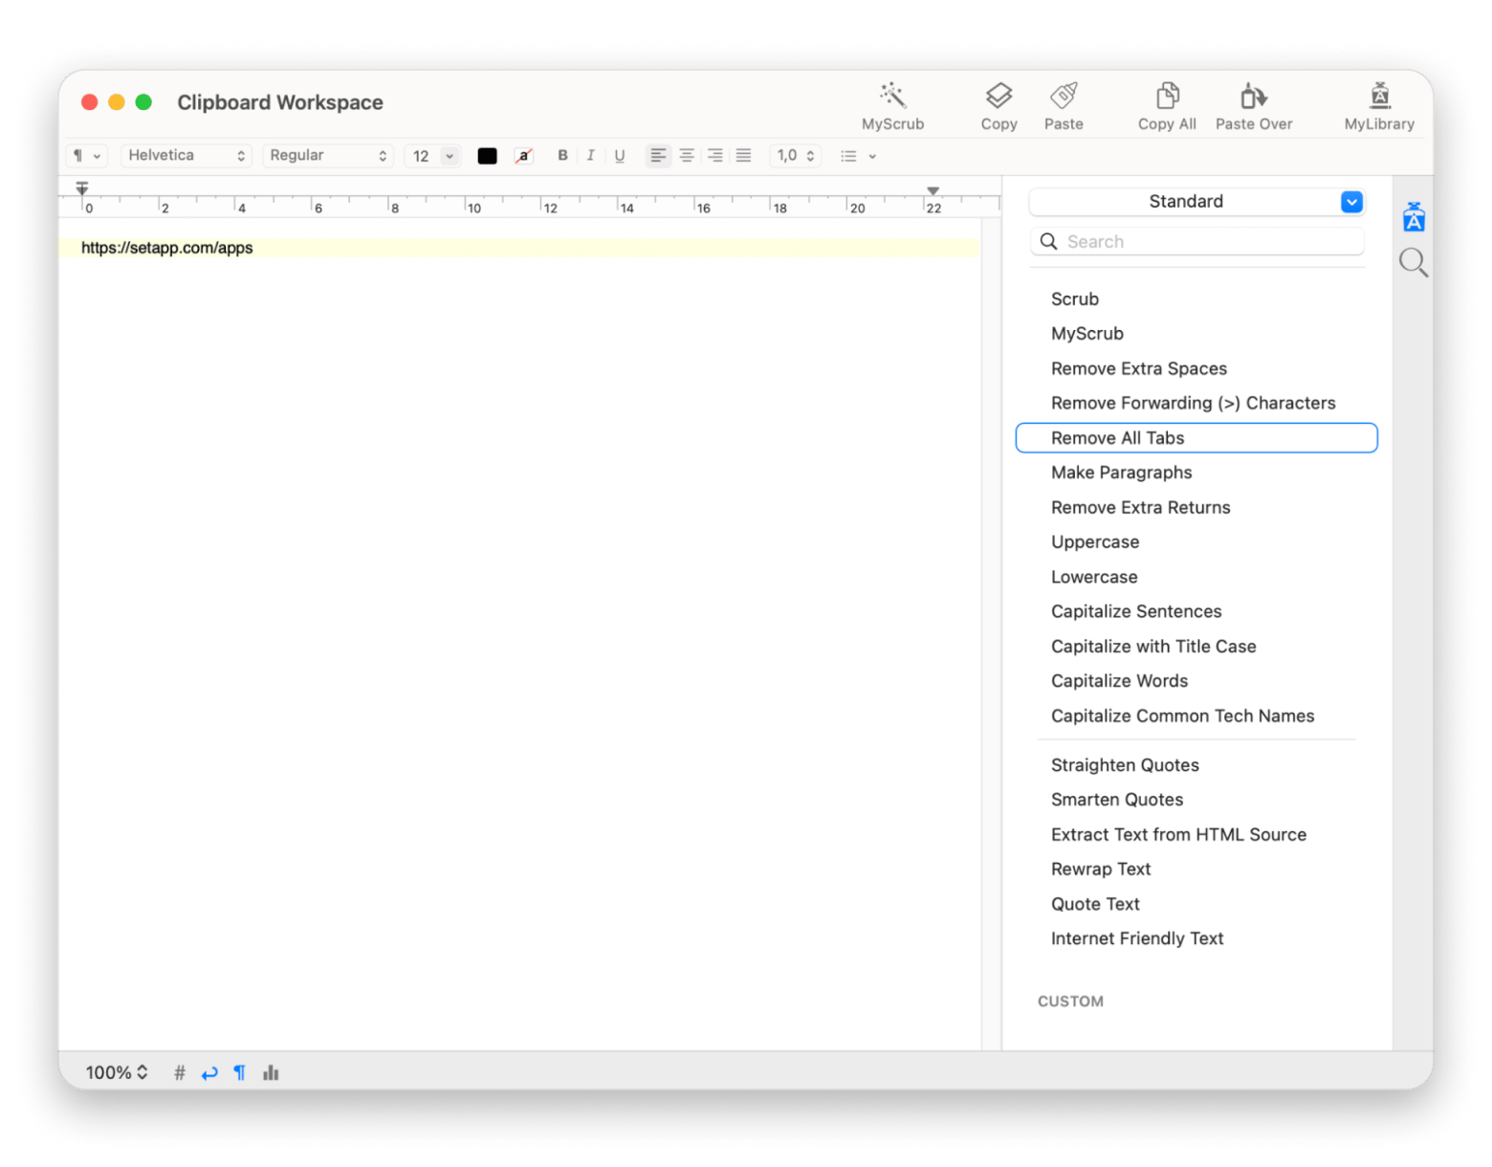Image resolution: width=1492 pixels, height=1167 pixels.
Task: Show the statistics bar chart icon
Action: pyautogui.click(x=271, y=1072)
